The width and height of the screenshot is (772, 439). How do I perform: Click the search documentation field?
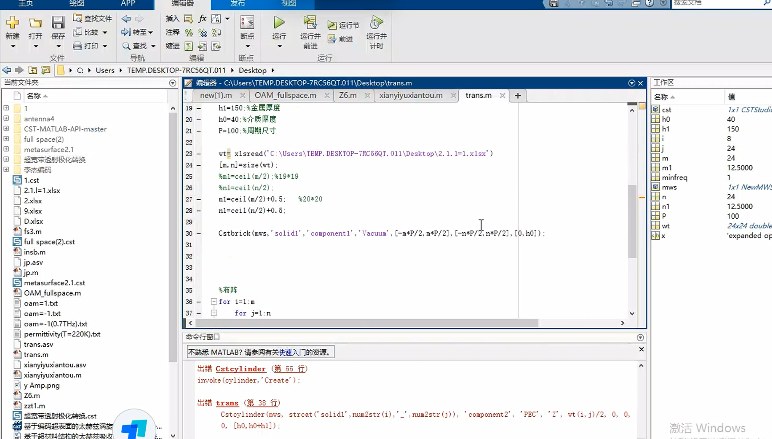tap(718, 3)
